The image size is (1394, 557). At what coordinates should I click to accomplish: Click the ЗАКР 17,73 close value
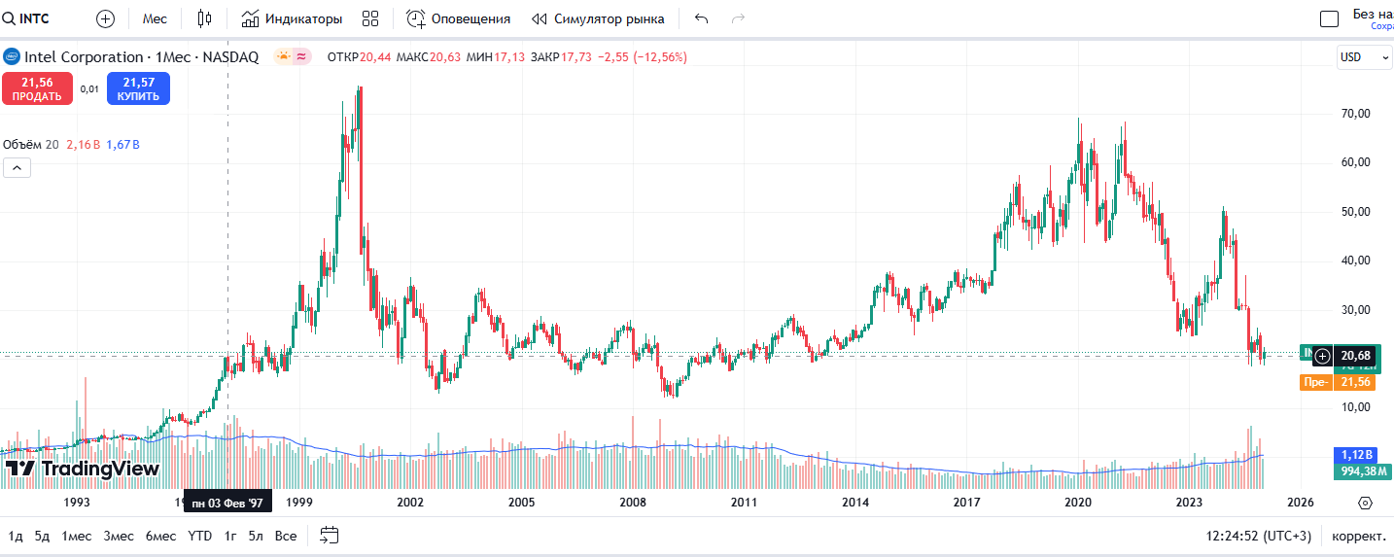click(x=560, y=57)
